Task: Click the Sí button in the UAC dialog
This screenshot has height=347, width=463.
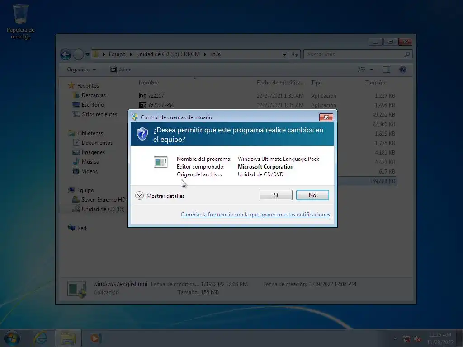Action: click(276, 195)
